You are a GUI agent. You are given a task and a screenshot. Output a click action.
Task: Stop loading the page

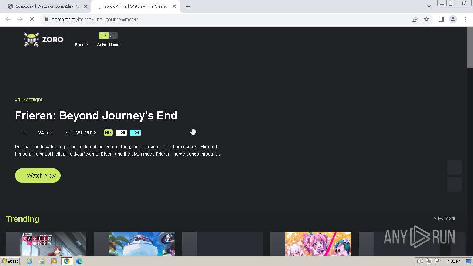pos(32,20)
